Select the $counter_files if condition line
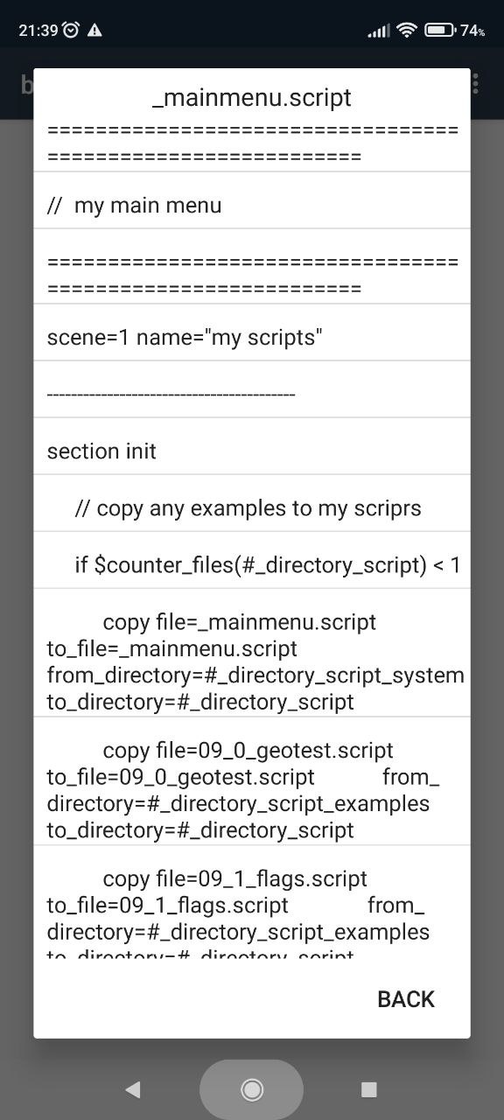504x1120 pixels. click(x=252, y=564)
